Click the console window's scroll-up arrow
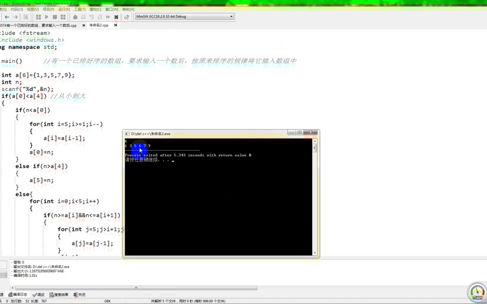The height and width of the screenshot is (304, 487). [x=315, y=141]
